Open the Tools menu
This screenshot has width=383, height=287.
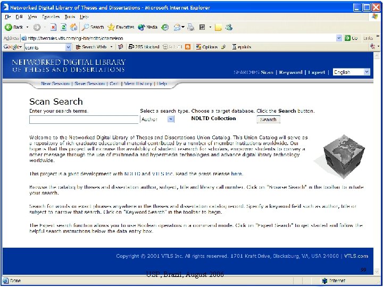[x=70, y=17]
